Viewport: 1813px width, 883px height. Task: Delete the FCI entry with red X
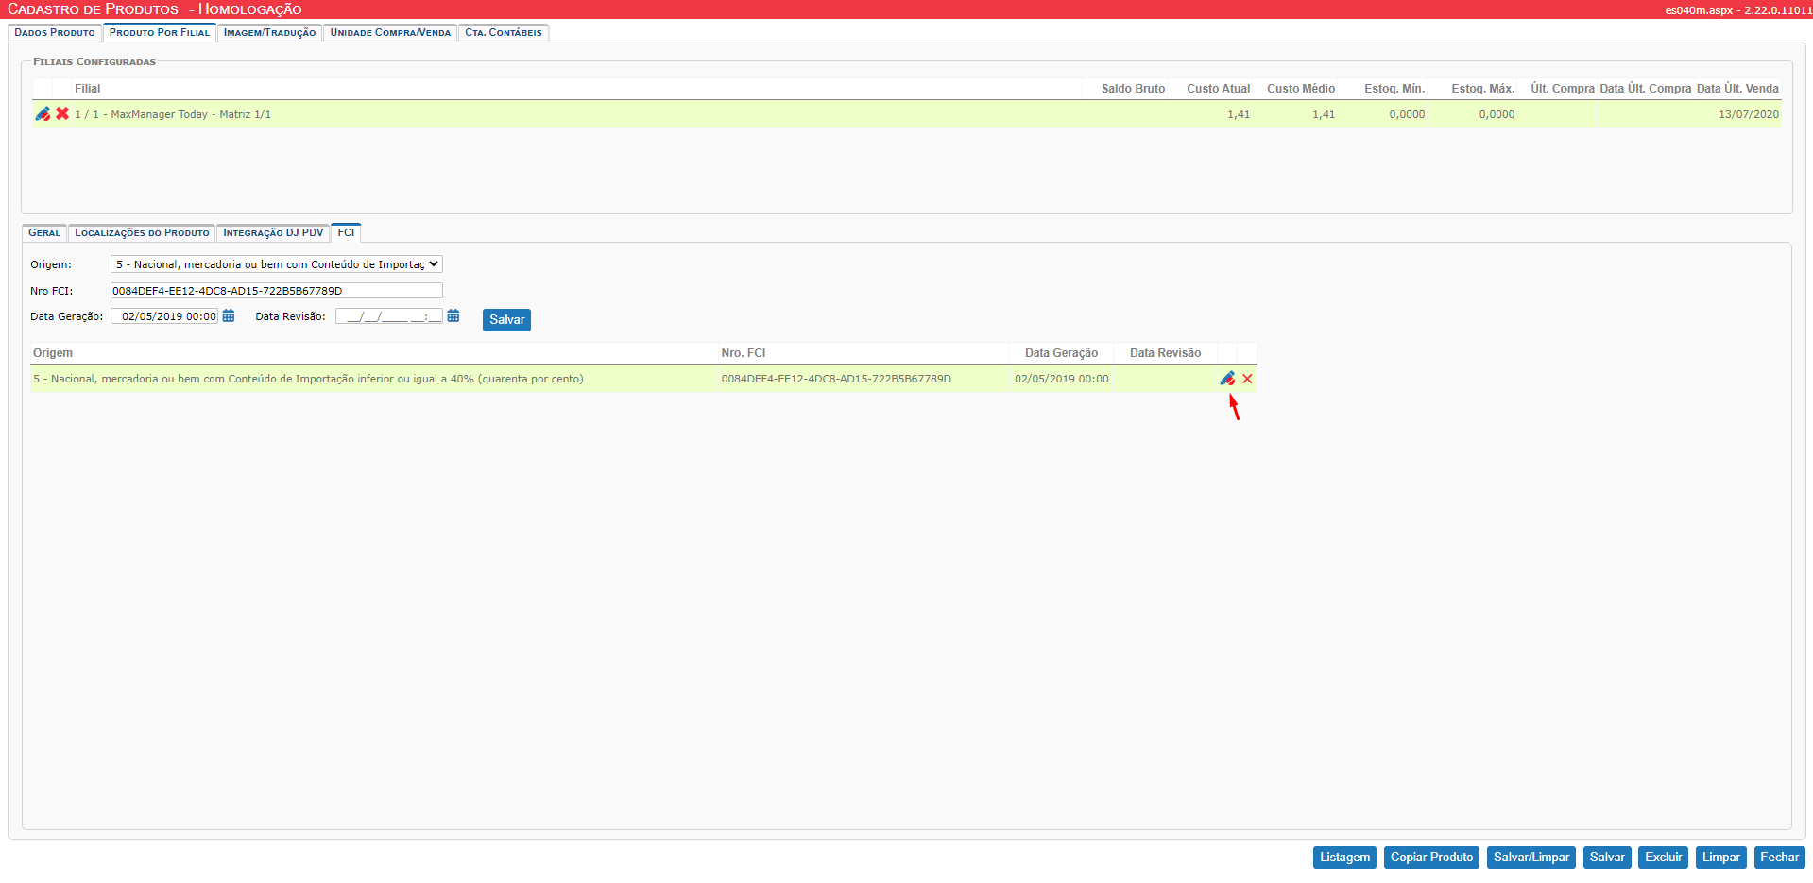coord(1247,379)
